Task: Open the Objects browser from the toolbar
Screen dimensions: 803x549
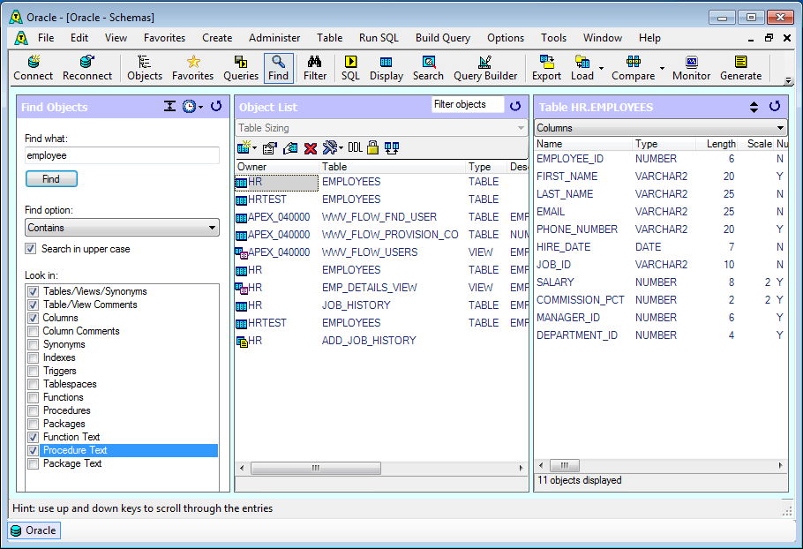Action: pos(145,68)
